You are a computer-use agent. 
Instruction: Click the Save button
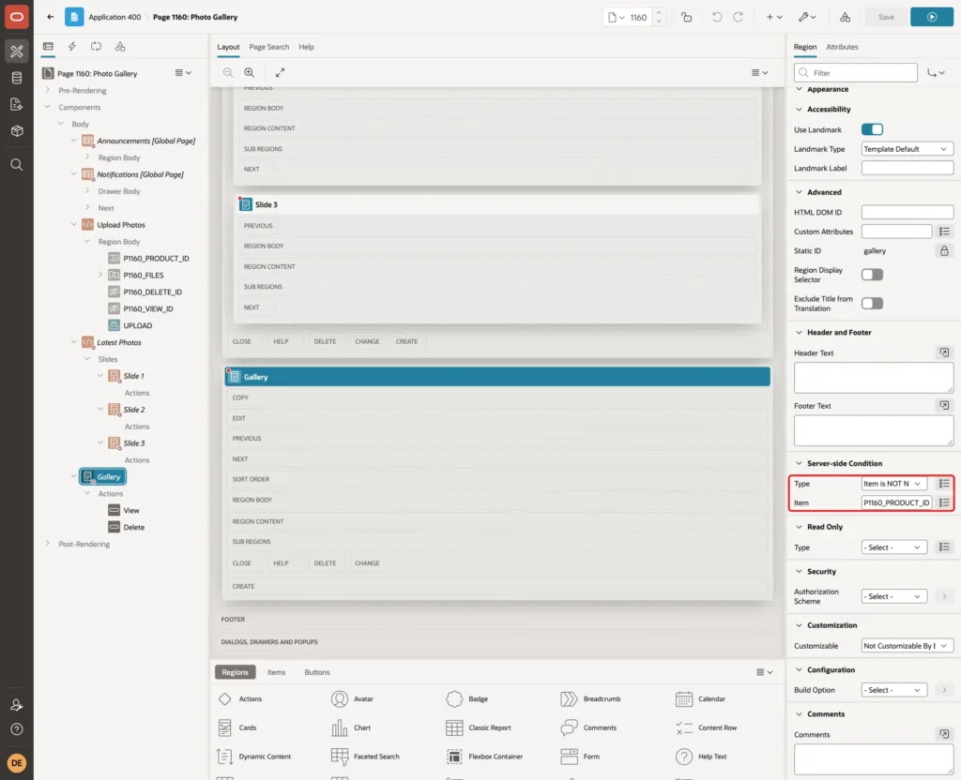pyautogui.click(x=886, y=17)
